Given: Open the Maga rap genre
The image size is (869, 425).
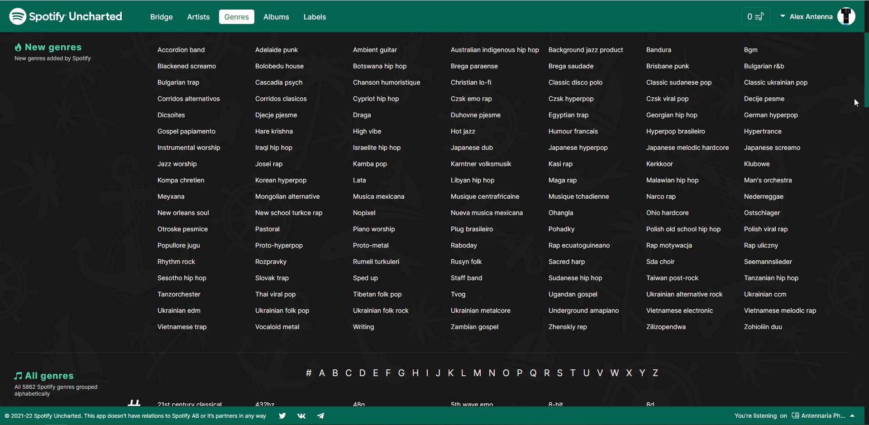Looking at the screenshot, I should pyautogui.click(x=563, y=180).
